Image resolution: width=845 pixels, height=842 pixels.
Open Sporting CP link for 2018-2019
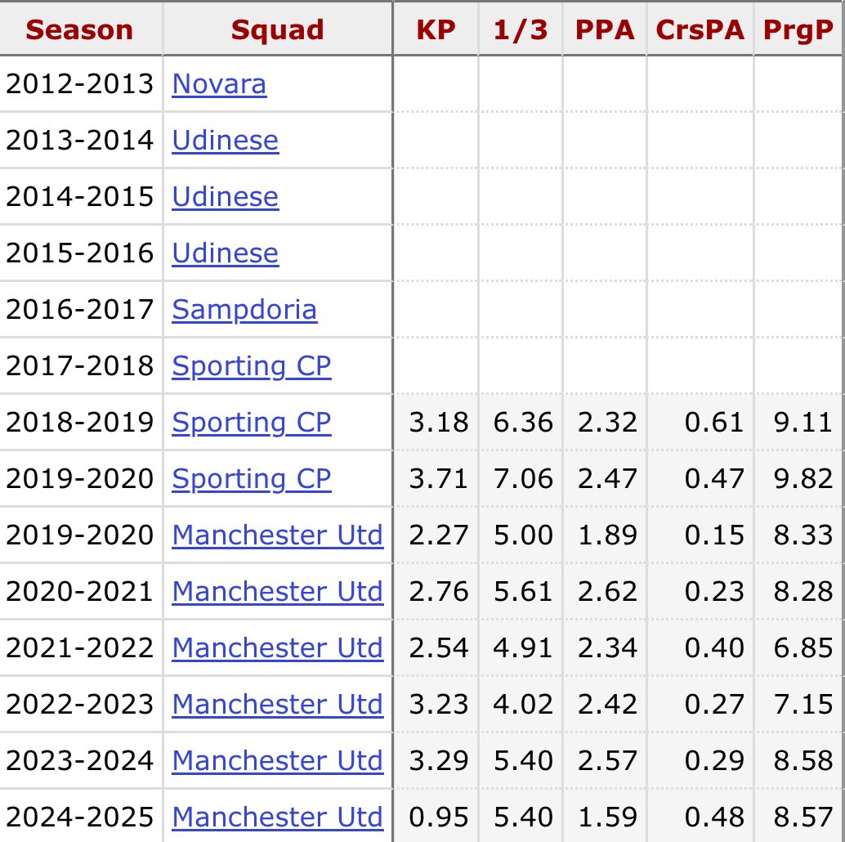251,423
